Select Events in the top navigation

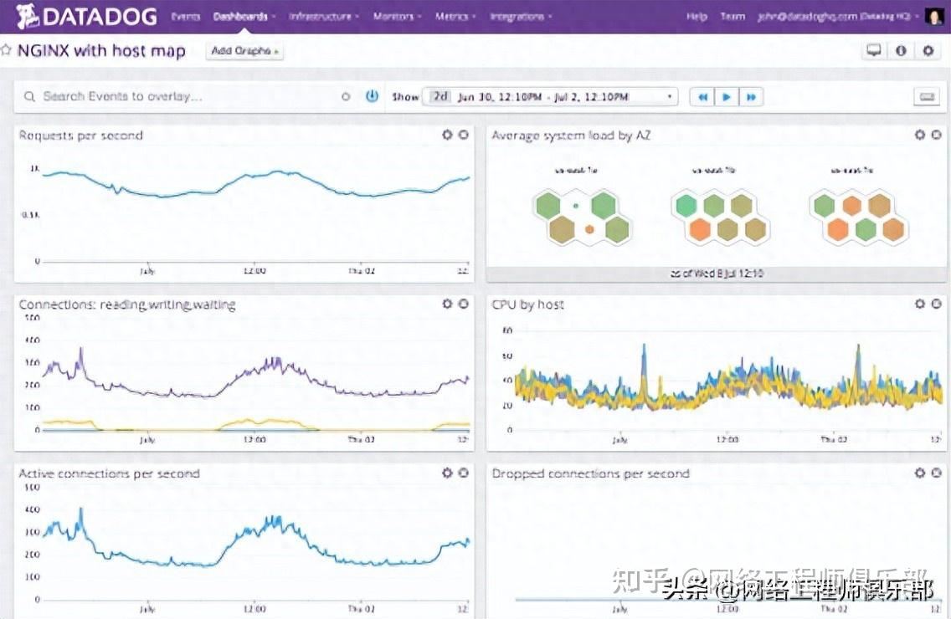point(186,15)
